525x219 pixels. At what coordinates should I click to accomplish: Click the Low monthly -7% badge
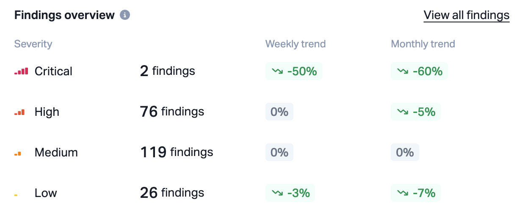(416, 193)
